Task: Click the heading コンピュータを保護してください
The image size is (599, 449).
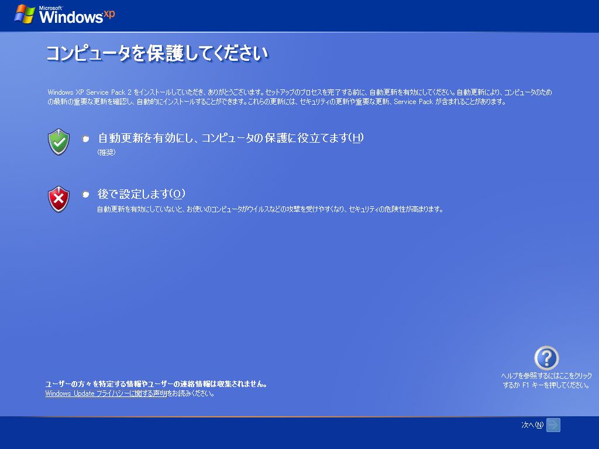Action: (157, 53)
